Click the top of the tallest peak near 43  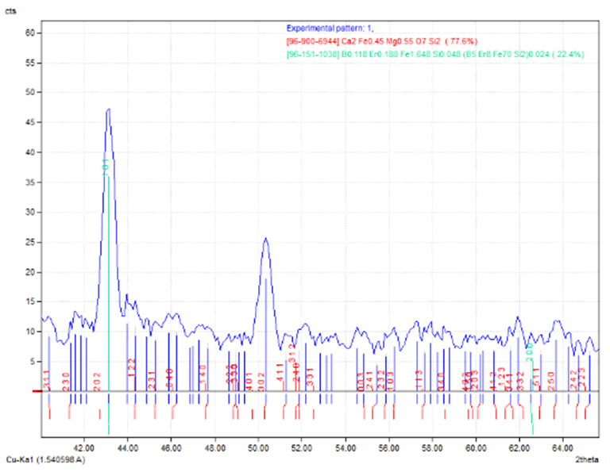[108, 109]
